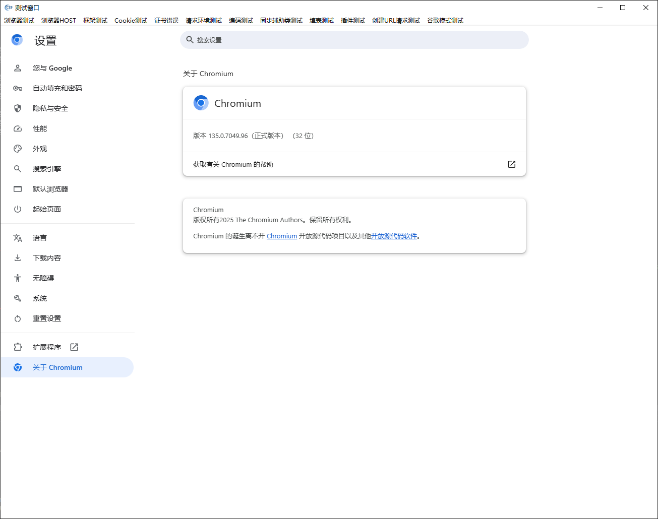Click the search magnifier icon in 搜索设置 box
Screen dimensions: 658x519
click(190, 40)
